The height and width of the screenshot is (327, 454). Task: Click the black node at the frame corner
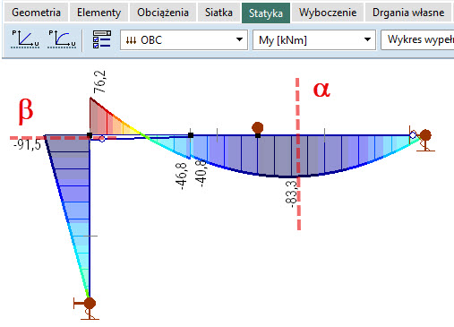tap(90, 135)
